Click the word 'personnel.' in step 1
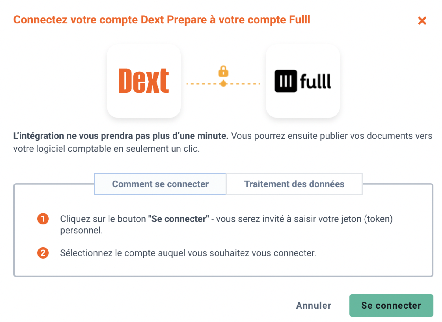The height and width of the screenshot is (322, 442). tap(81, 231)
